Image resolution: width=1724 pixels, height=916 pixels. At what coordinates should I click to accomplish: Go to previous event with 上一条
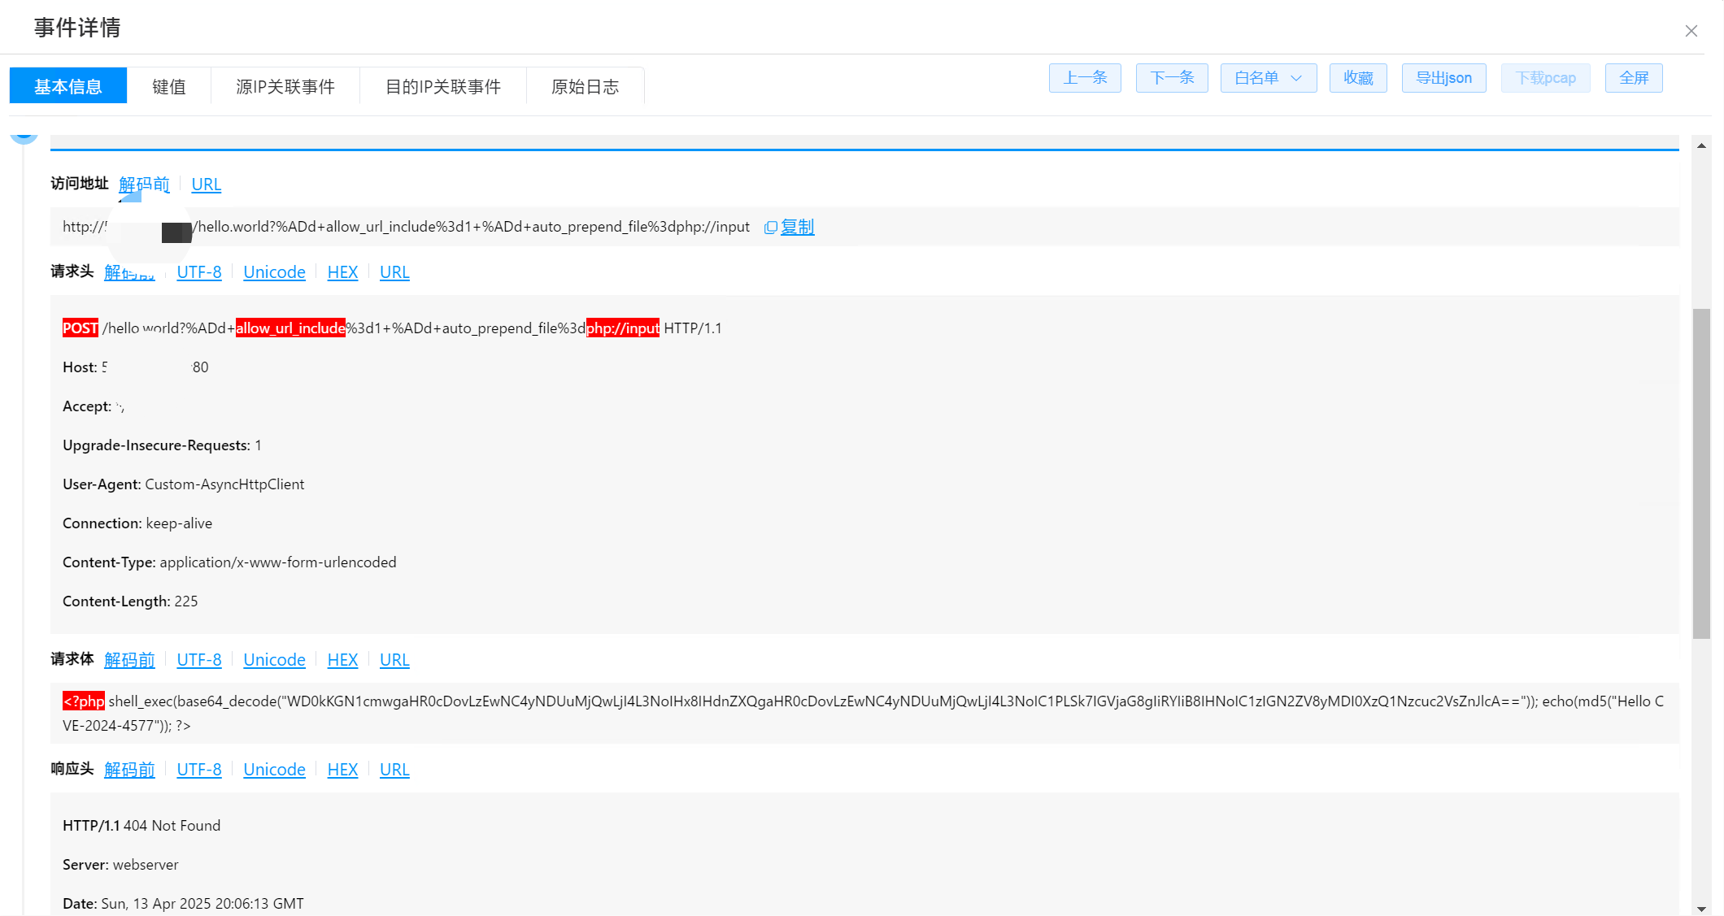tap(1085, 78)
